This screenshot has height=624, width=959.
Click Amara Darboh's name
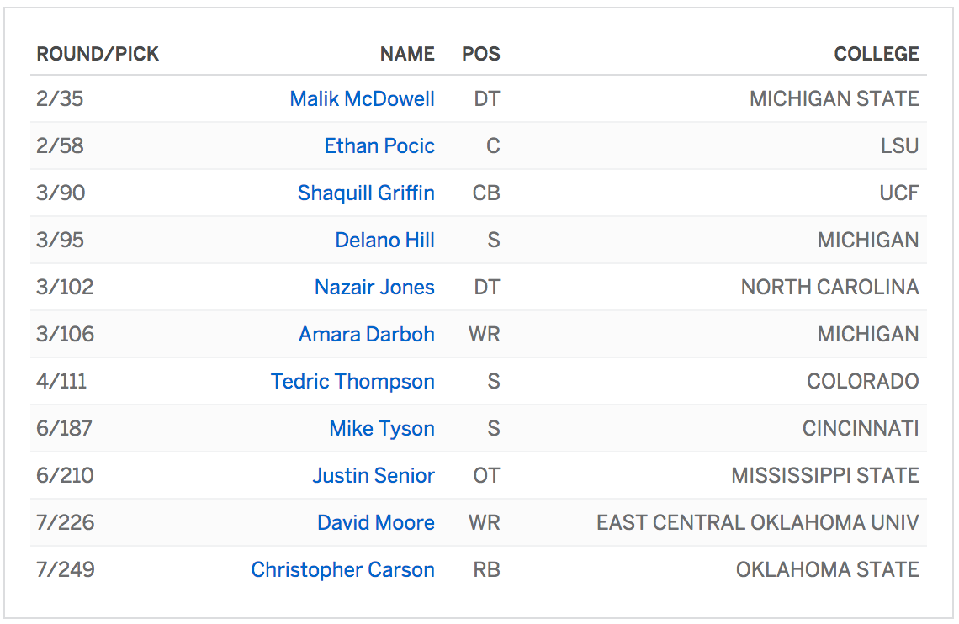[366, 335]
